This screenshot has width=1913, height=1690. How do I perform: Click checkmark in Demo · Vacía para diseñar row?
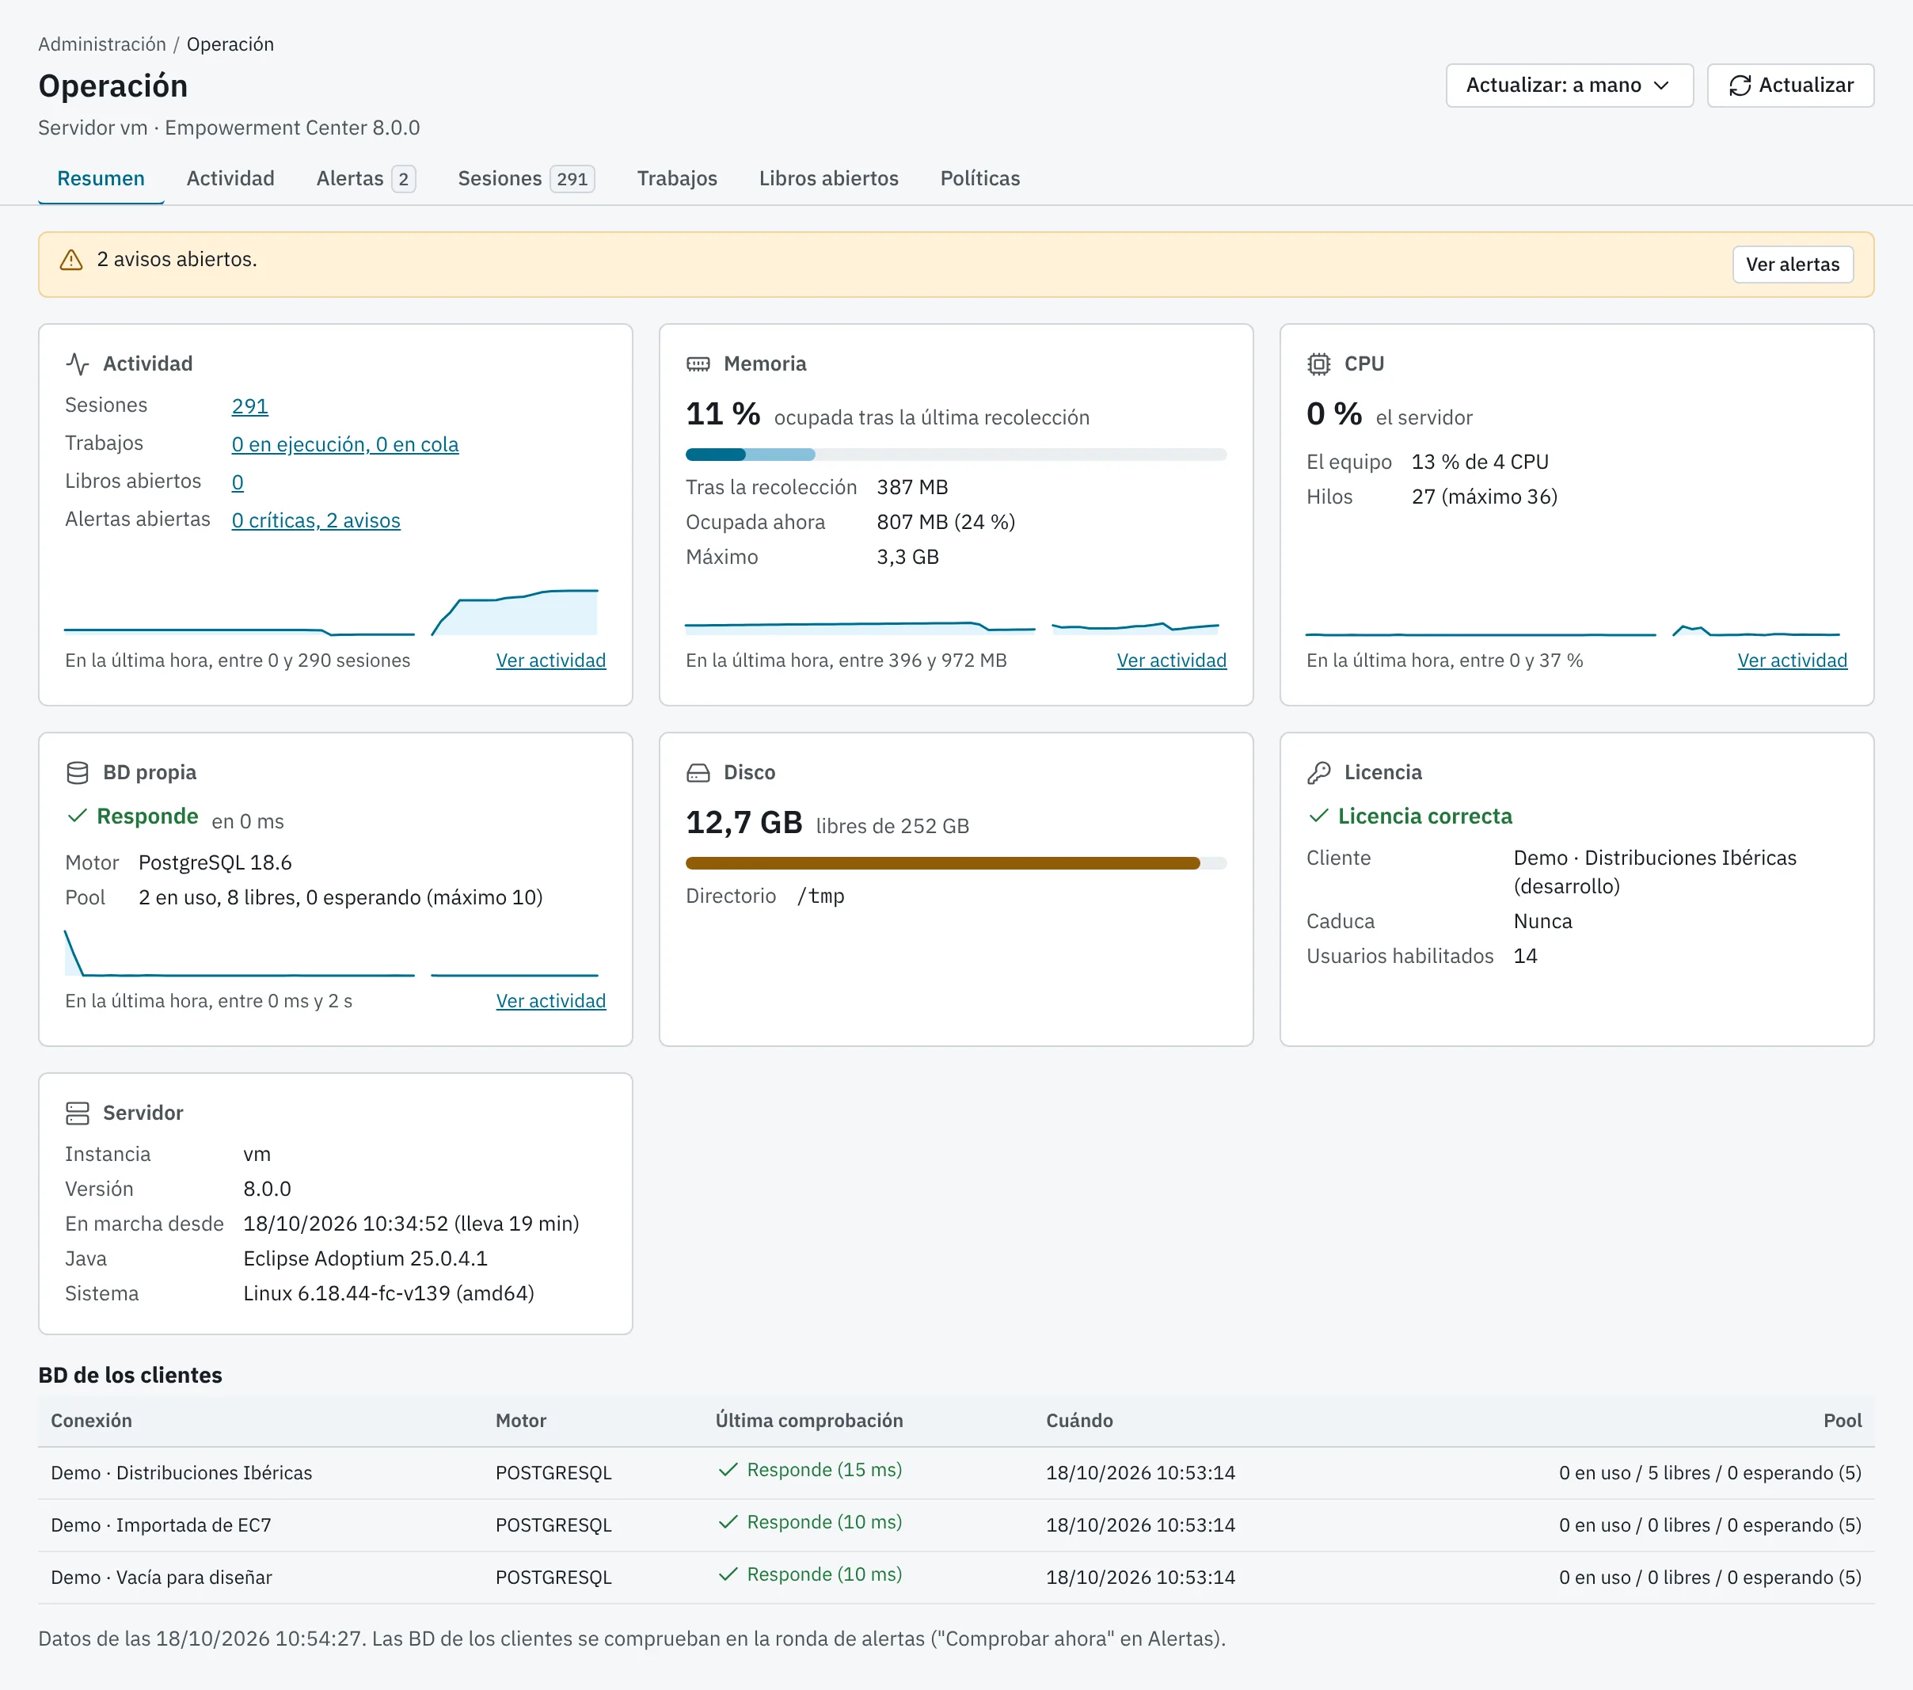click(728, 1575)
